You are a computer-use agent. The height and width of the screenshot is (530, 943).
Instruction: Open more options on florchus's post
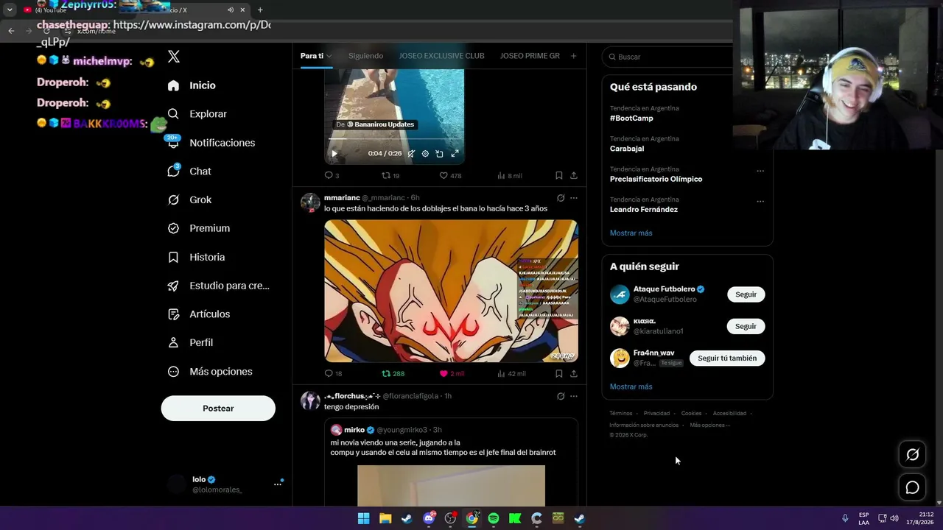574,396
